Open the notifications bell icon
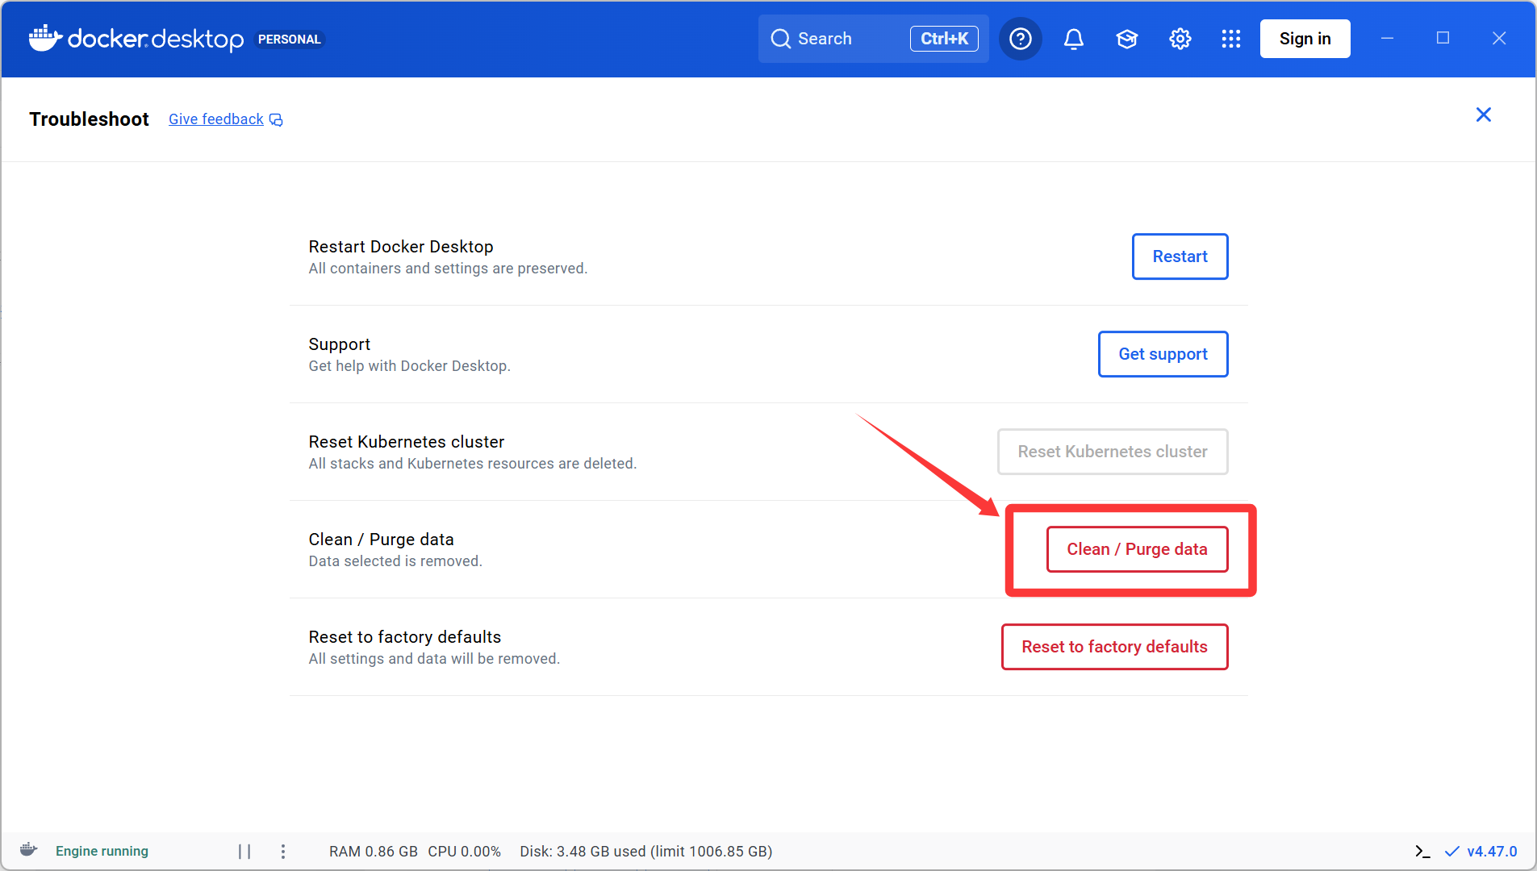Screen dimensions: 1537x871 1073,39
